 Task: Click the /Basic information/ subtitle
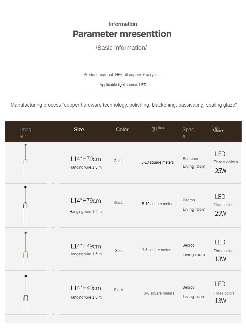tap(121, 48)
